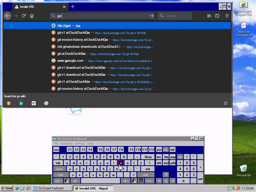Toggle the left ctrl key
256x192 pixels.
(57, 181)
